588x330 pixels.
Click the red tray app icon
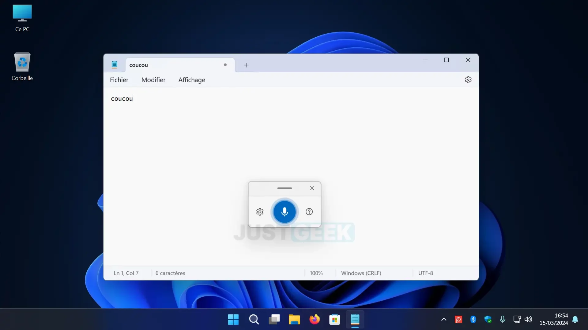pyautogui.click(x=458, y=320)
